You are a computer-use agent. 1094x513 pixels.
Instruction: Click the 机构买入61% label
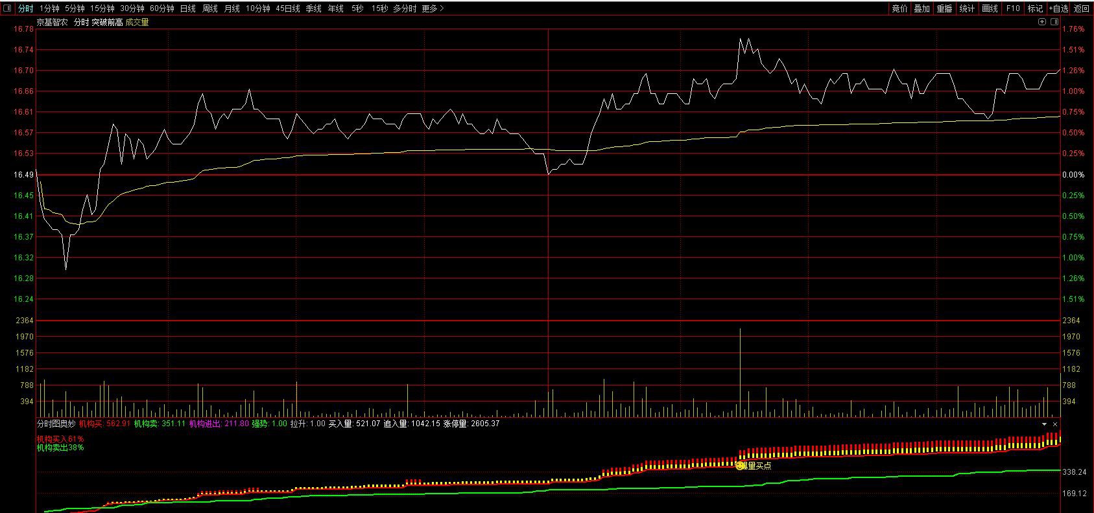click(x=60, y=439)
